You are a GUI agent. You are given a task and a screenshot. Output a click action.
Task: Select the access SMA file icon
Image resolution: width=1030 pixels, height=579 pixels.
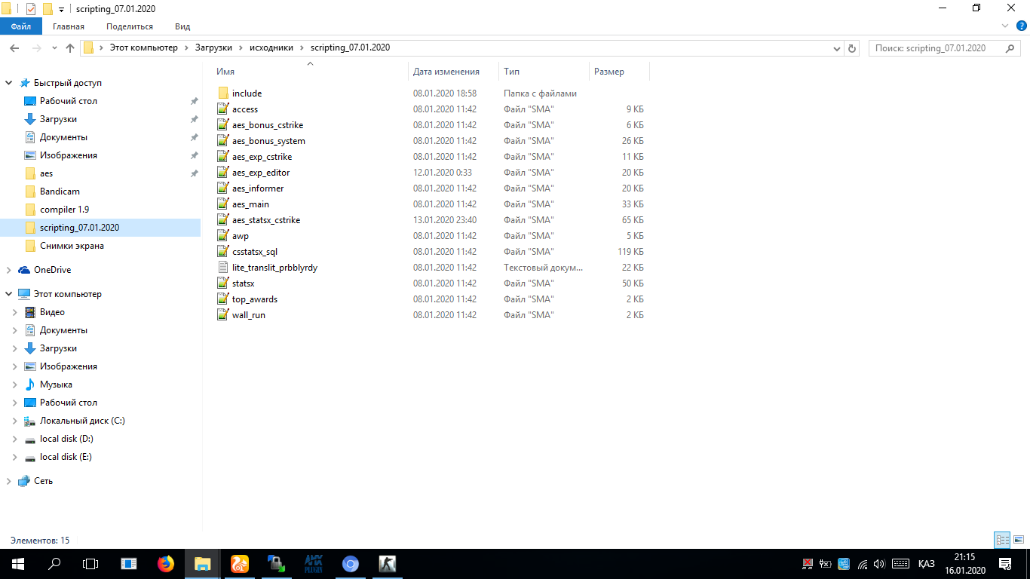(222, 109)
